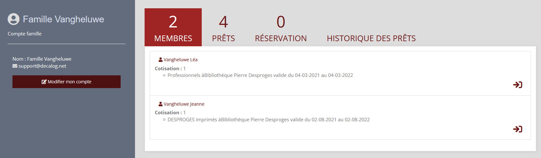Click the Compte famille label

click(x=25, y=34)
